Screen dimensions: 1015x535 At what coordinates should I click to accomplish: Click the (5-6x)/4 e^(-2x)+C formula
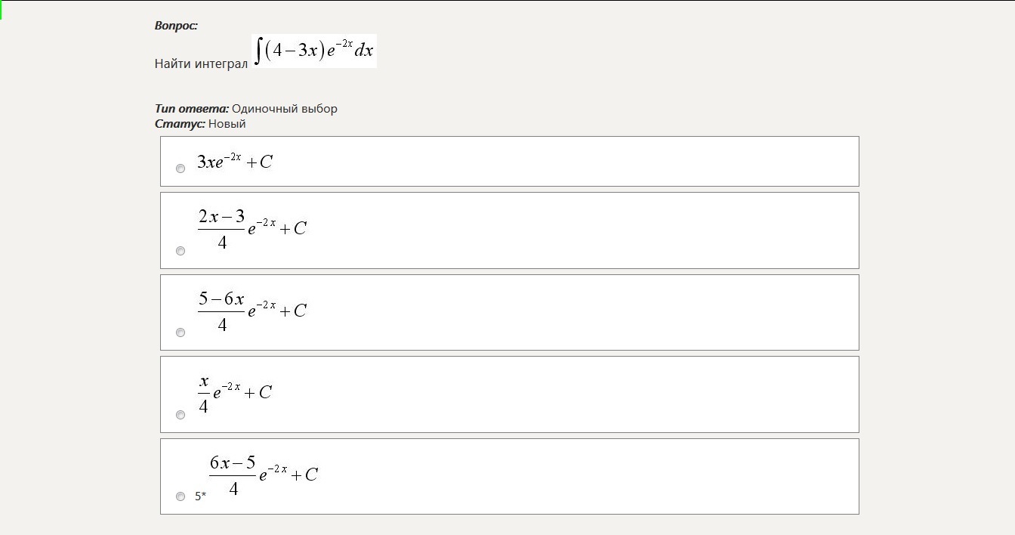(252, 311)
